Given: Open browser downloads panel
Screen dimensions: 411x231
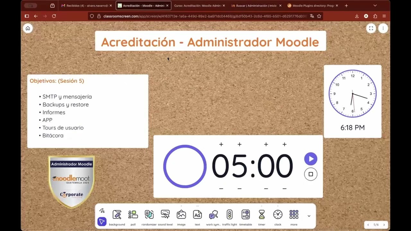Looking at the screenshot, I should pyautogui.click(x=357, y=16).
